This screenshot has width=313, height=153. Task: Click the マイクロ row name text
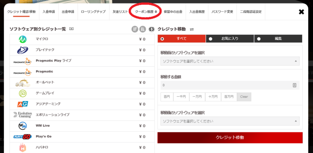pyautogui.click(x=42, y=39)
